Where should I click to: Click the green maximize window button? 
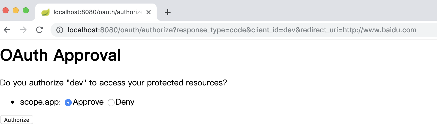pyautogui.click(x=26, y=10)
